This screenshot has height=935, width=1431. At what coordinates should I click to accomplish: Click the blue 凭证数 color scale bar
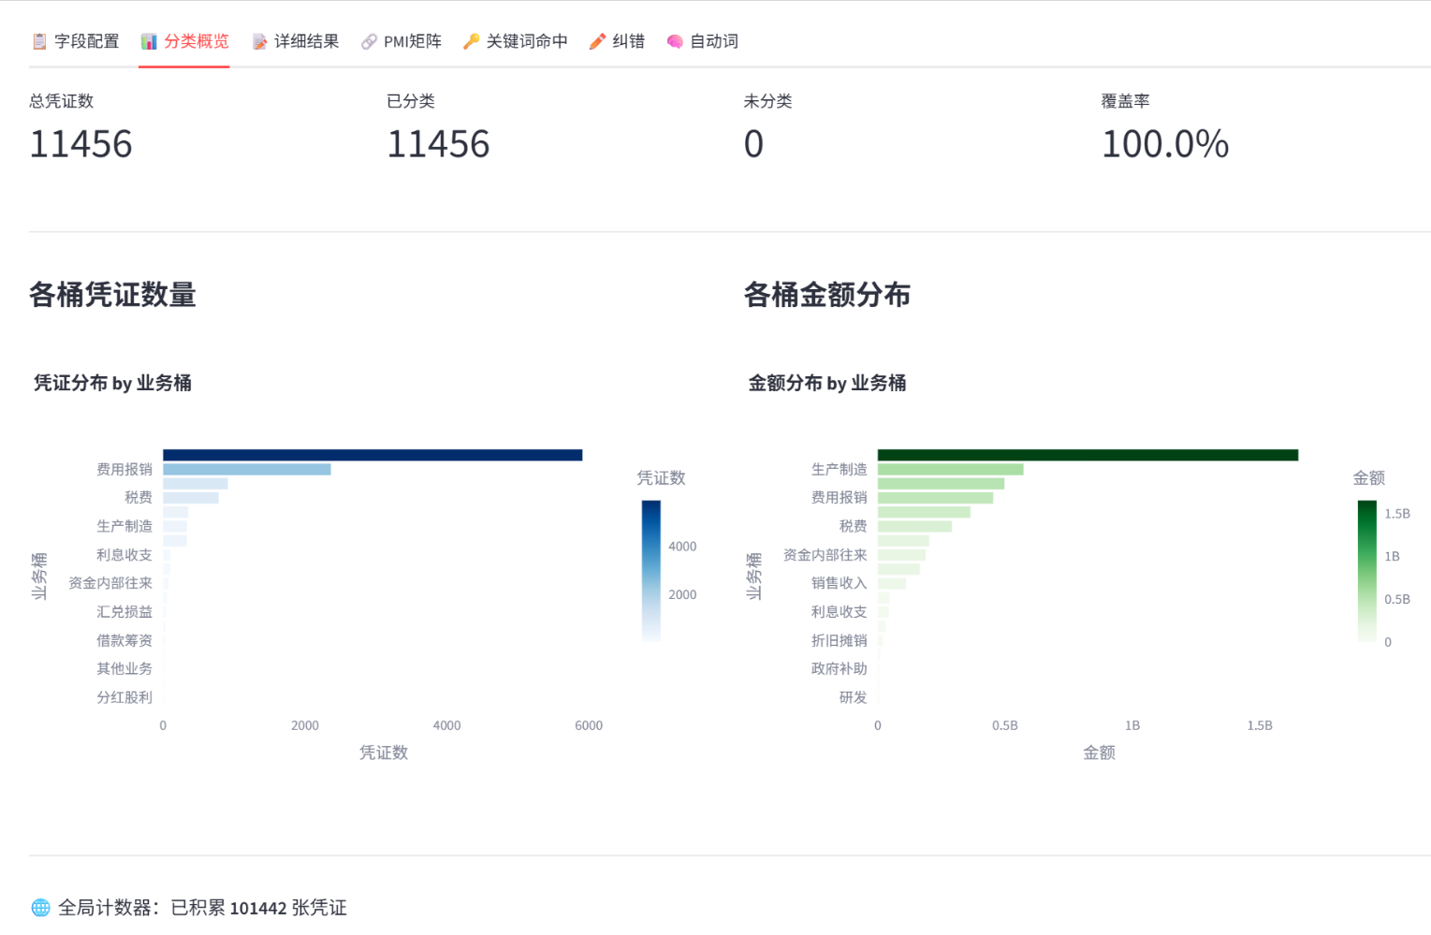click(651, 571)
